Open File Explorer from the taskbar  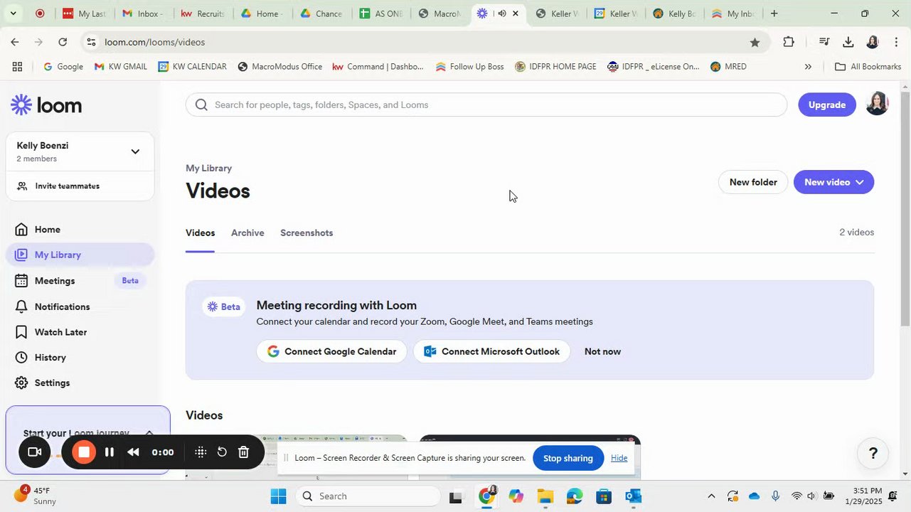tap(545, 496)
